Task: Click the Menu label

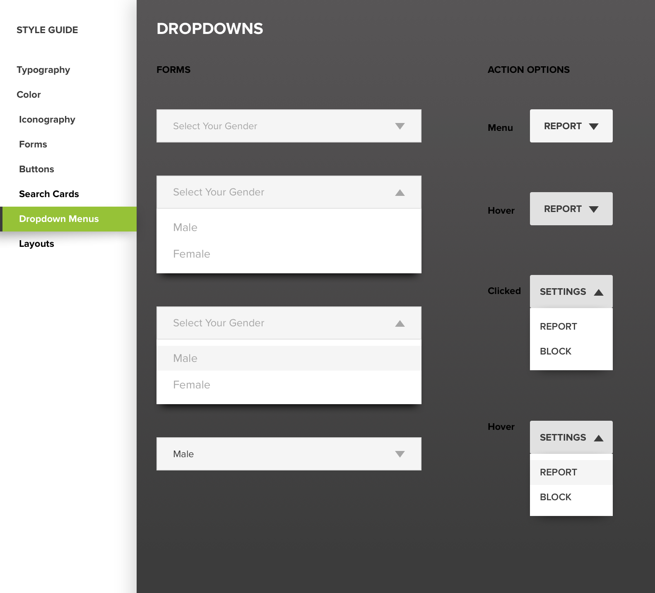Action: point(500,128)
